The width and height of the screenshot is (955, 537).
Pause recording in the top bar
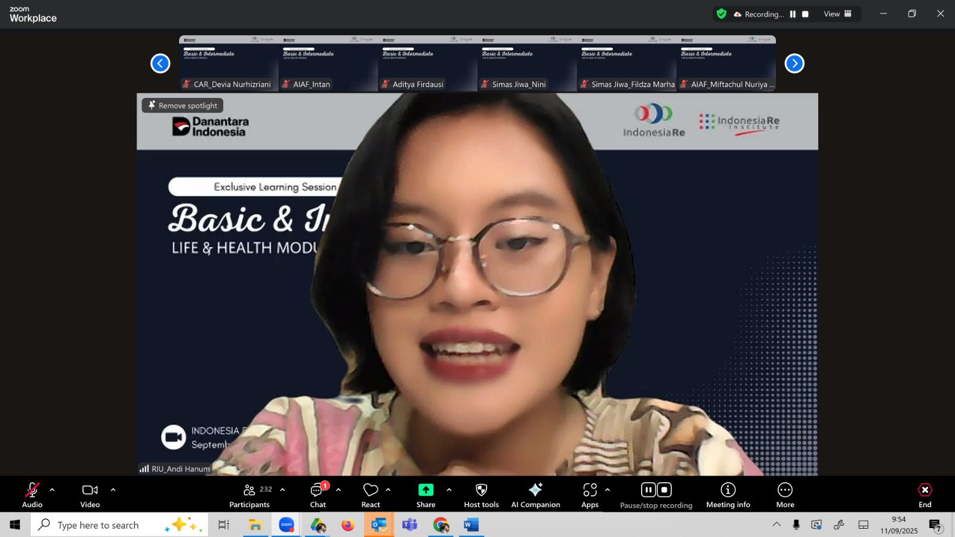[x=793, y=14]
